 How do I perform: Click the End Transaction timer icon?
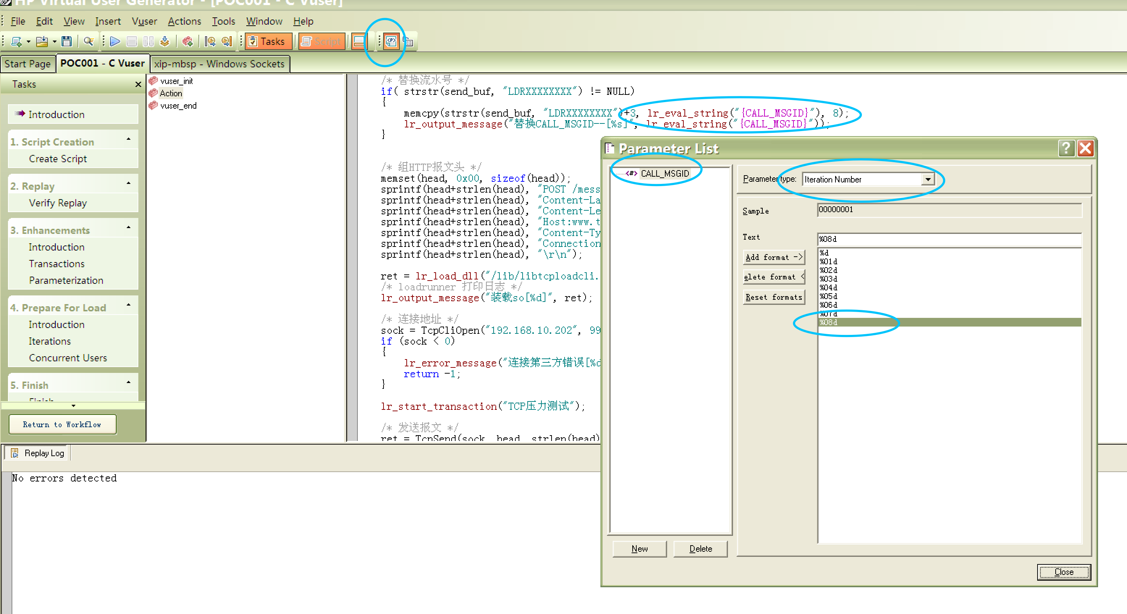click(x=227, y=42)
